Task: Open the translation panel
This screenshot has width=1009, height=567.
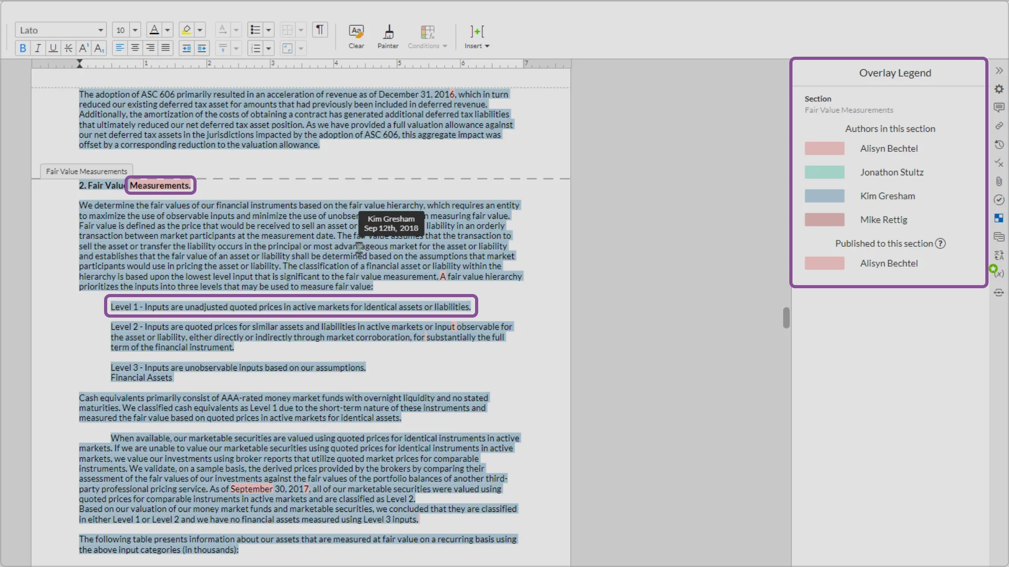Action: pyautogui.click(x=999, y=255)
